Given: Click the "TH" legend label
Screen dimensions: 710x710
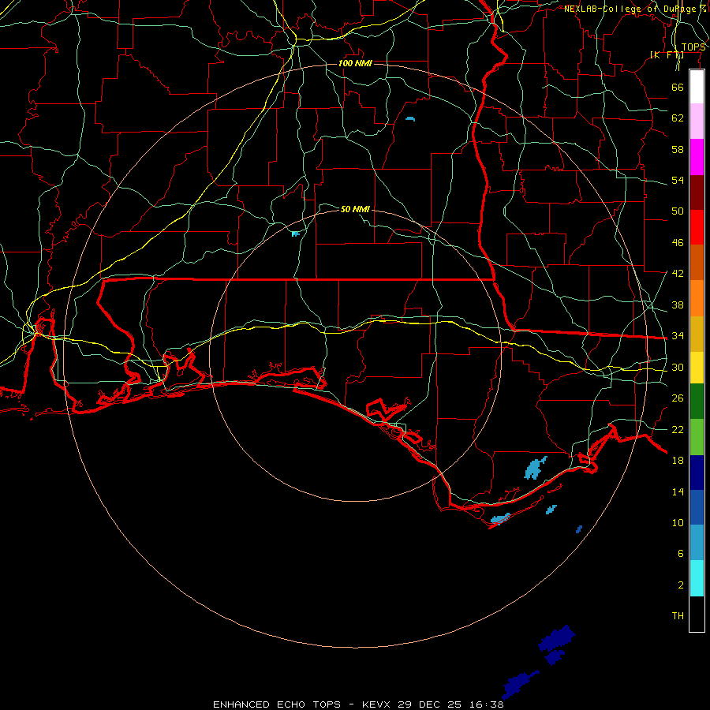Looking at the screenshot, I should (x=678, y=615).
